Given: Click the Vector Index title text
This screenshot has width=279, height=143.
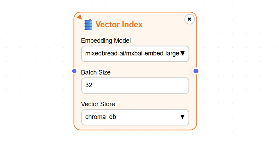Looking at the screenshot, I should coord(119,24).
